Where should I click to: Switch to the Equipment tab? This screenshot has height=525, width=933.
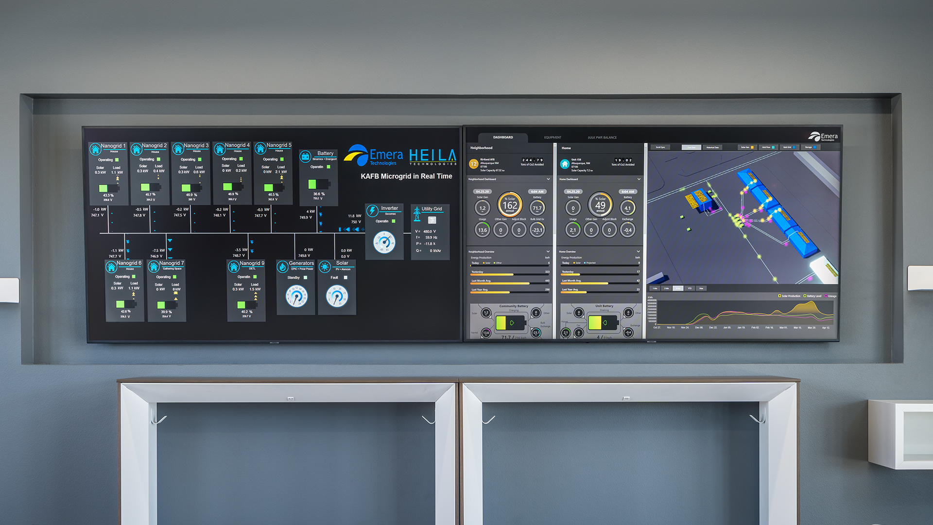(553, 138)
